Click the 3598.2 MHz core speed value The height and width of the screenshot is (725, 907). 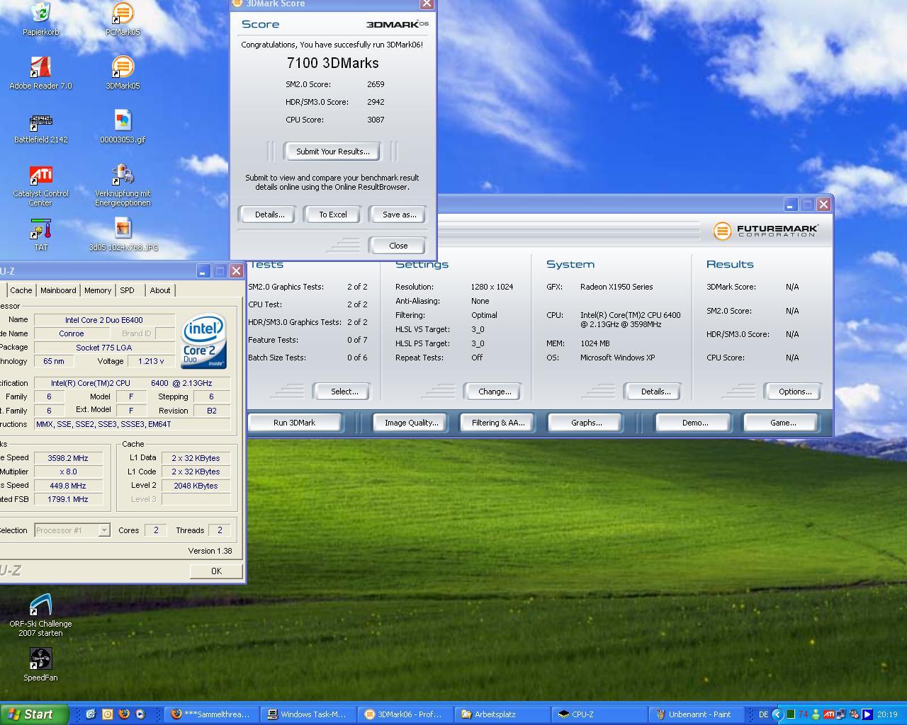68,458
